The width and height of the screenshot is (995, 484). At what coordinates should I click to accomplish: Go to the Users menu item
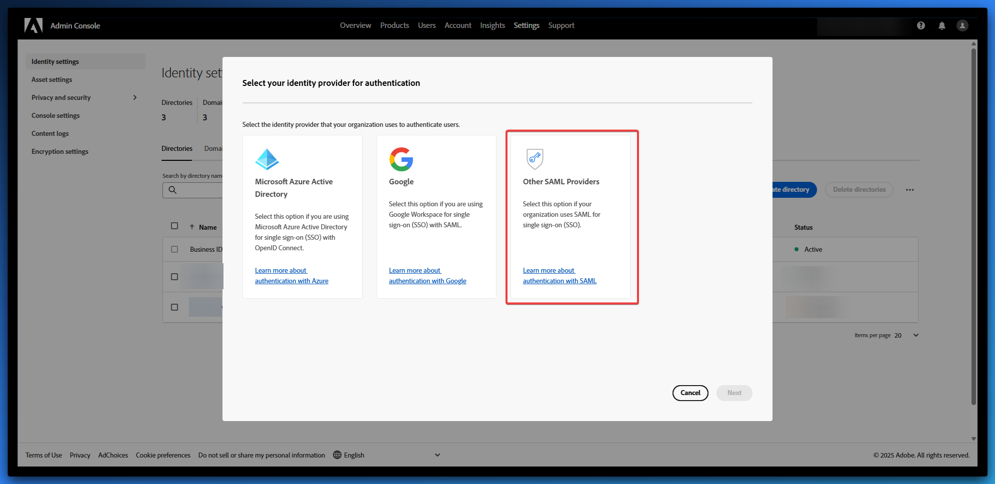click(426, 25)
